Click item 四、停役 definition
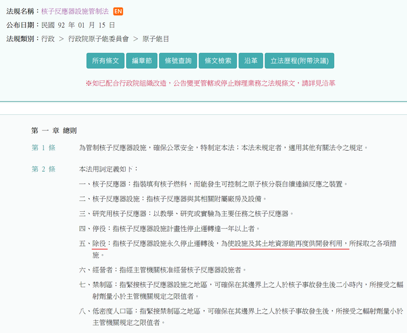407x333 pixels. click(x=170, y=229)
